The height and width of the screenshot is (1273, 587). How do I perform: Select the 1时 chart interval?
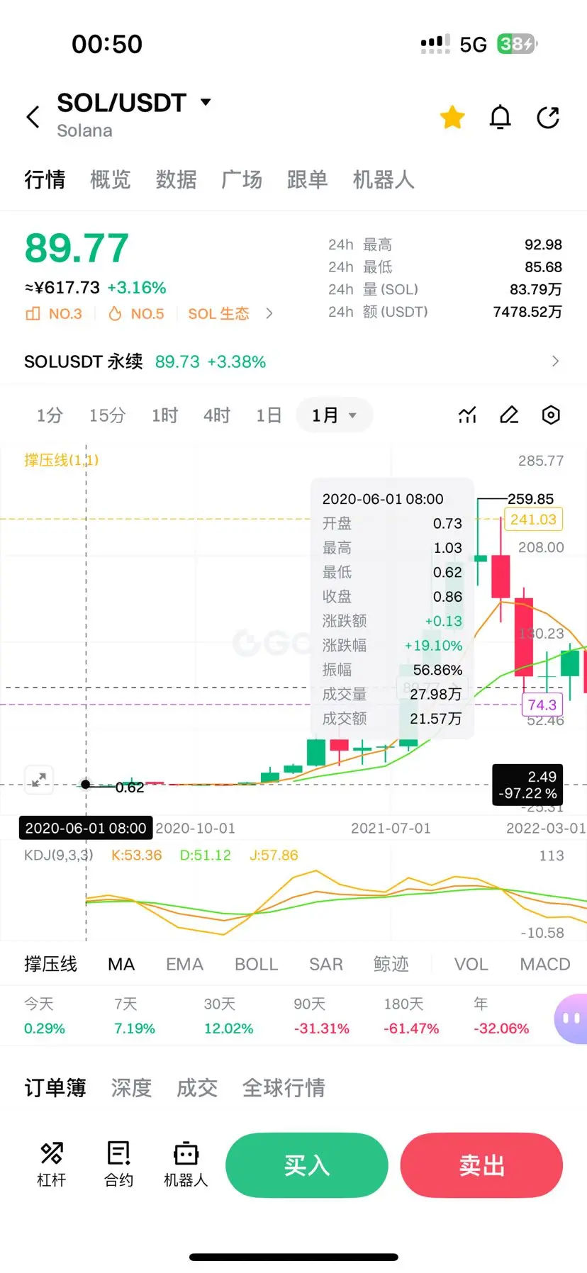pos(164,415)
